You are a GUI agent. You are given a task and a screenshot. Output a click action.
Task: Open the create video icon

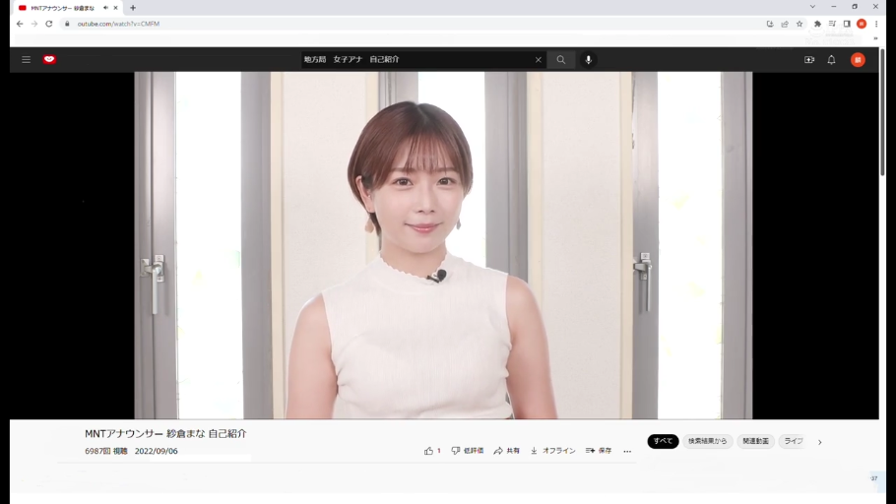coord(809,60)
